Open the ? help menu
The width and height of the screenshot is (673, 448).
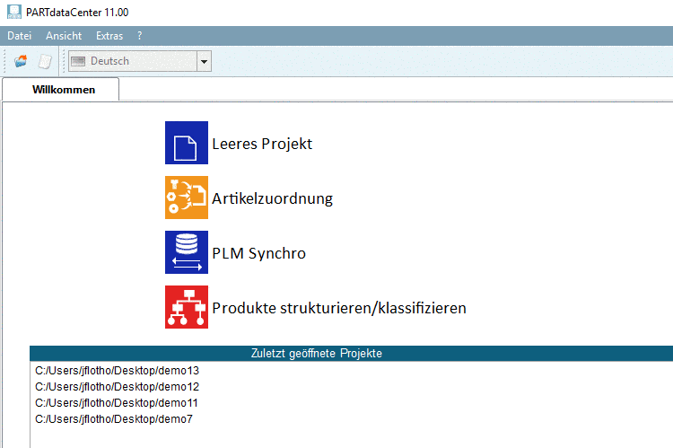tap(139, 36)
